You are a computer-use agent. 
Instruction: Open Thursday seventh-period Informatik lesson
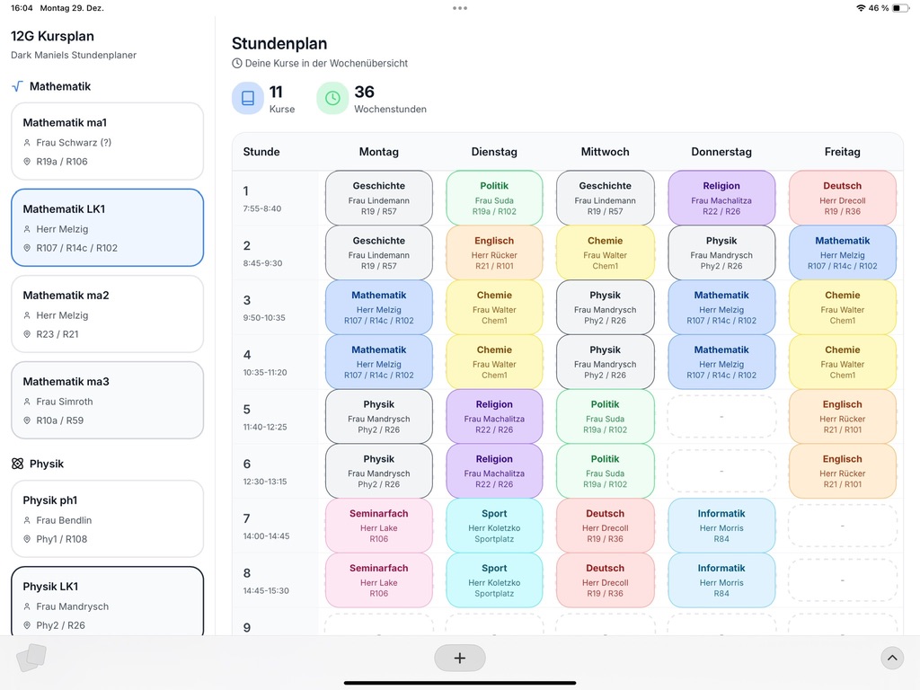pos(721,526)
